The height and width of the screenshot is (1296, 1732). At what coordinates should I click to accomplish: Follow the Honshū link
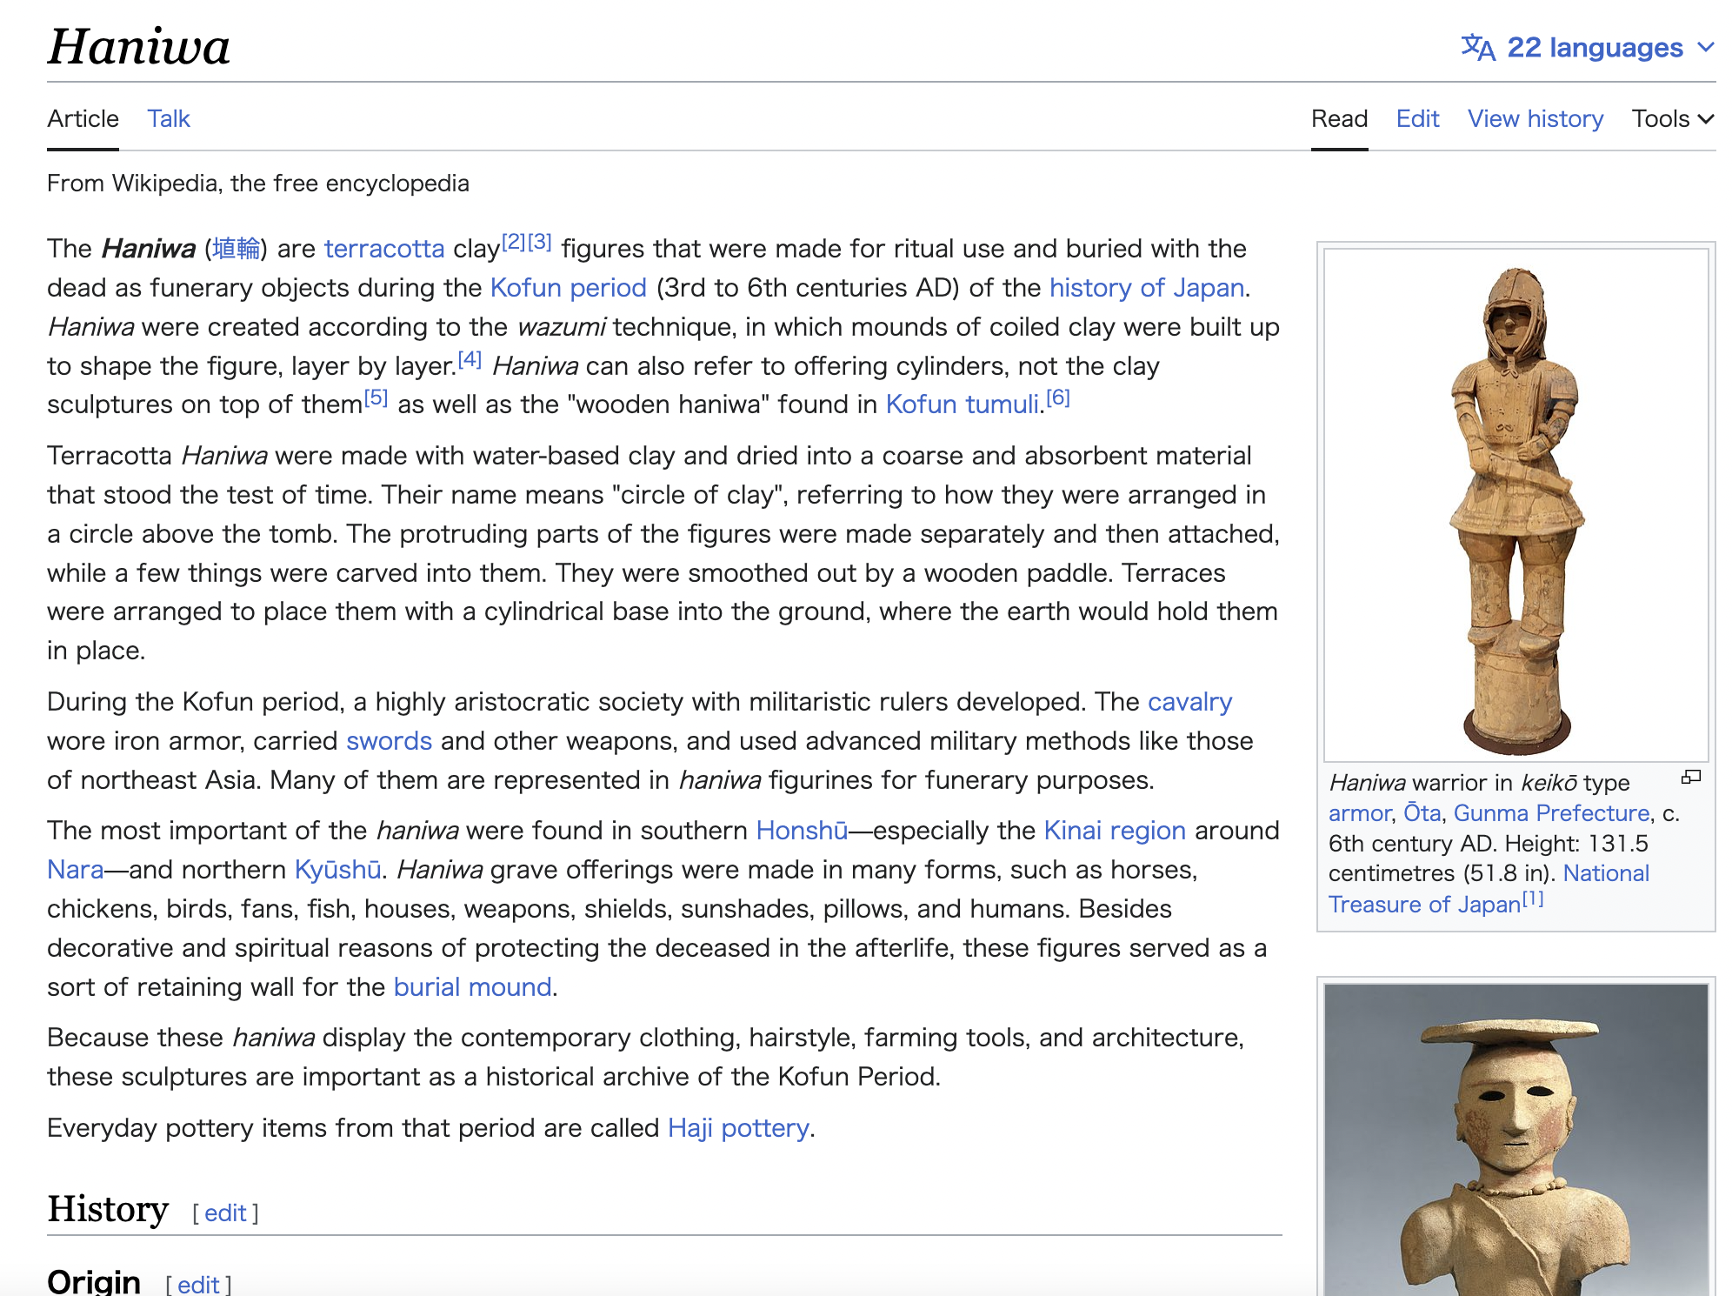tap(802, 831)
